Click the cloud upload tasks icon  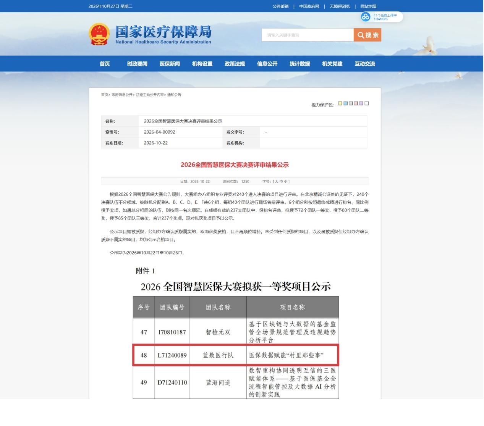(x=366, y=17)
